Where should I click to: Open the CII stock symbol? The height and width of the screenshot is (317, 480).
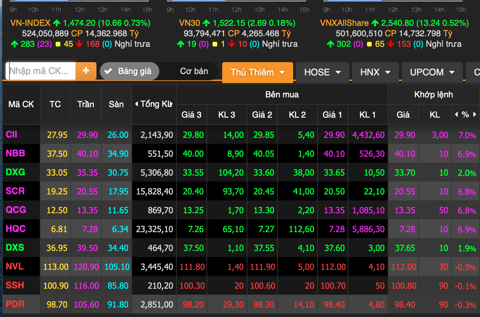12,135
